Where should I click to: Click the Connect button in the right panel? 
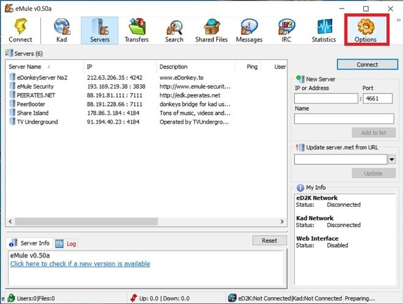click(367, 65)
